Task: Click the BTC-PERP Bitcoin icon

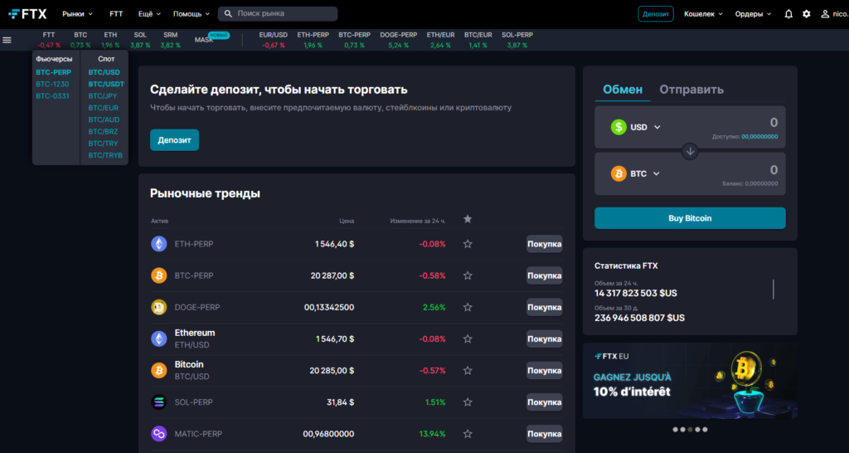Action: pos(158,275)
